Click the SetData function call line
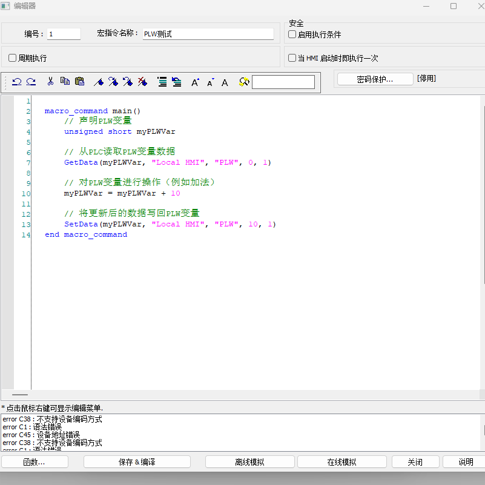485x485 pixels. pyautogui.click(x=170, y=224)
